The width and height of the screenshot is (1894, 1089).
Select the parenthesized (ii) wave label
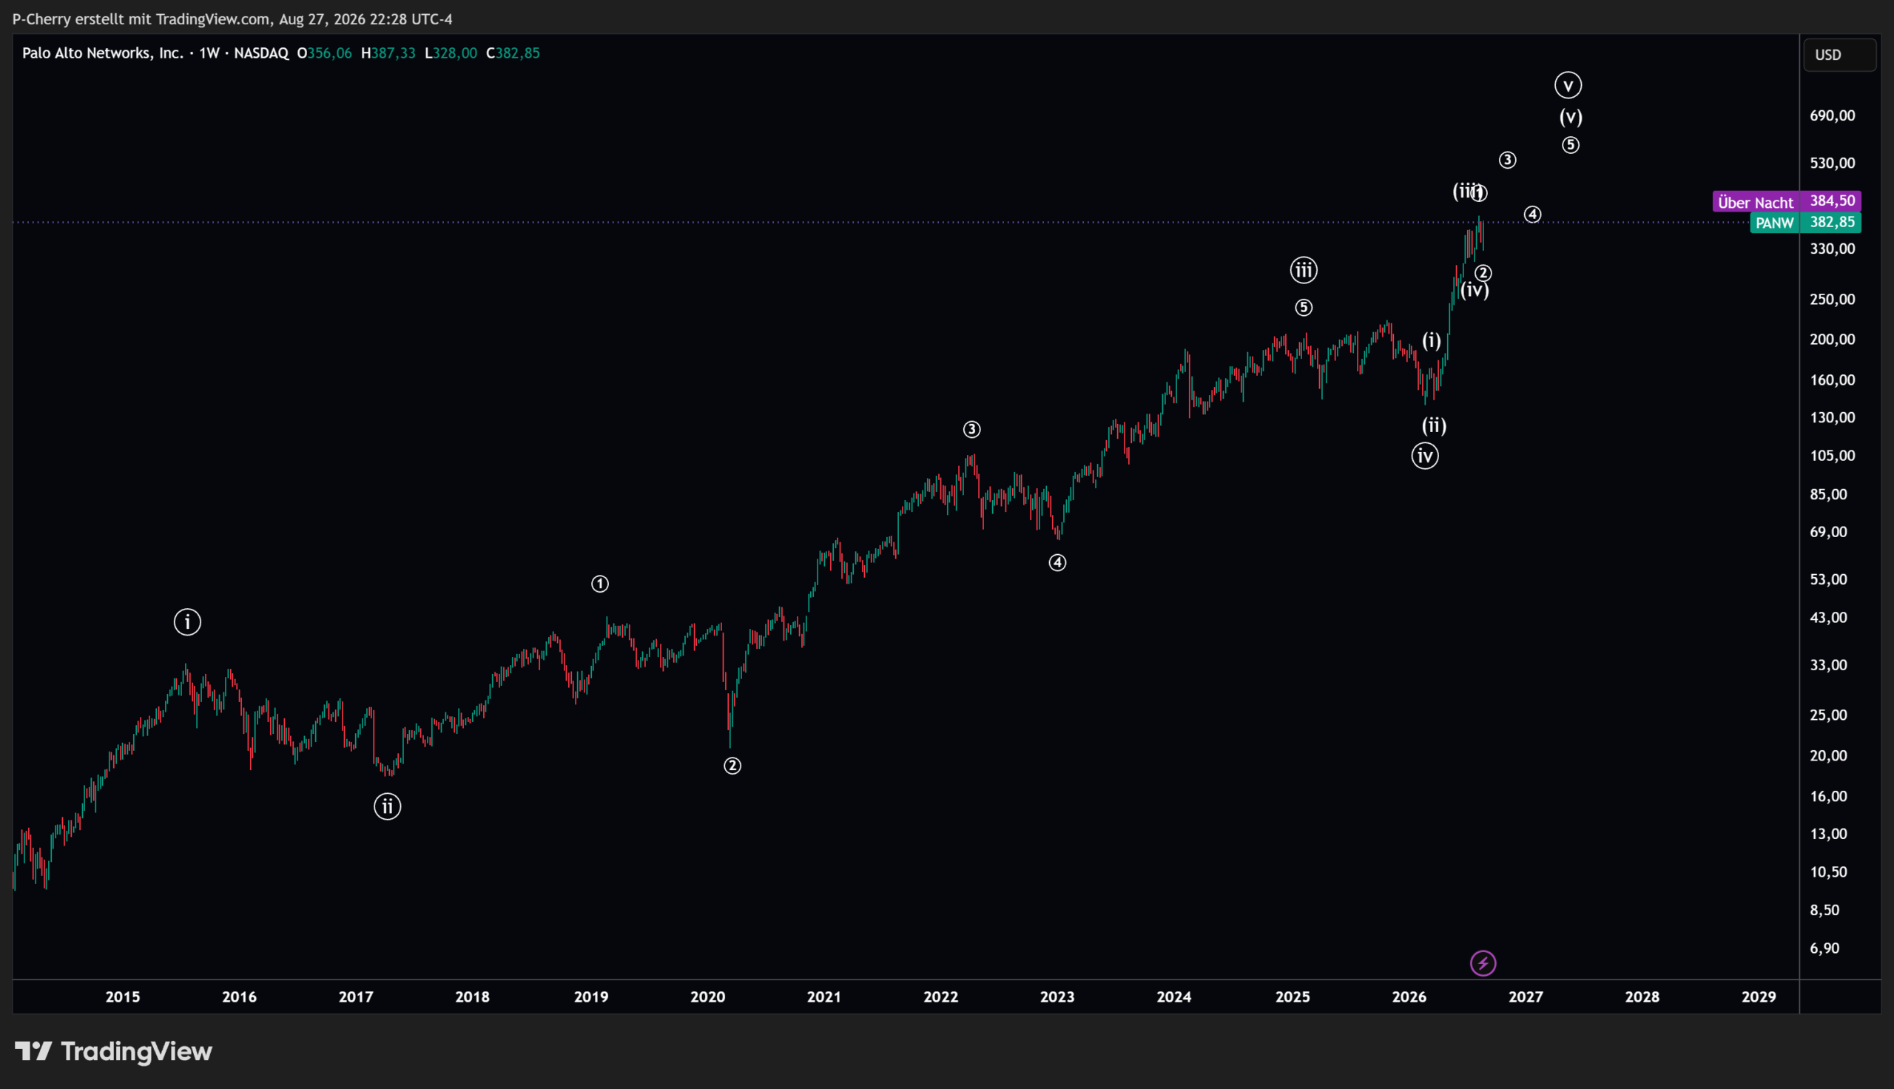click(1434, 425)
